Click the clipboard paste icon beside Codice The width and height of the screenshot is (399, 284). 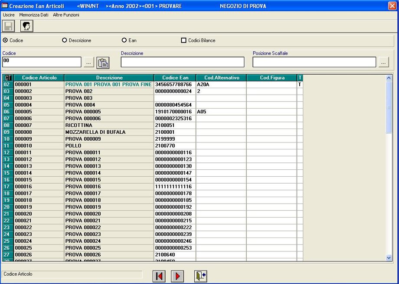pos(103,63)
